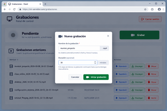The height and width of the screenshot is (111, 167).
Task: Click the 18 min duration cell
Action: [x=70, y=90]
